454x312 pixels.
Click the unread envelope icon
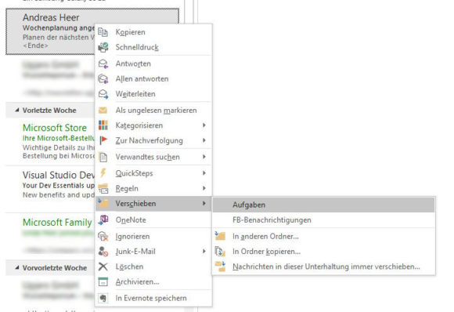[x=103, y=111]
